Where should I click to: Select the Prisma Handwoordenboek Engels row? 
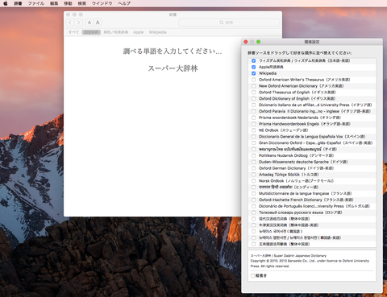[x=312, y=124]
